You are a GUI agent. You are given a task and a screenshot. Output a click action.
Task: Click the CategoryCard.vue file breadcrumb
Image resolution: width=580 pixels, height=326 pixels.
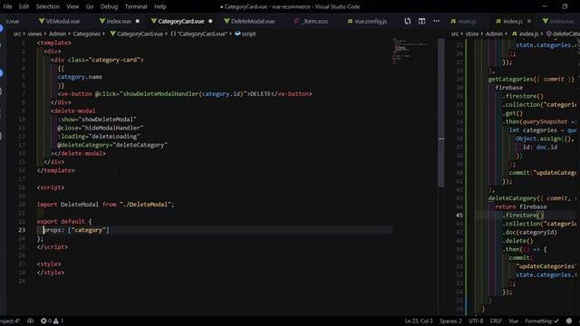point(140,34)
